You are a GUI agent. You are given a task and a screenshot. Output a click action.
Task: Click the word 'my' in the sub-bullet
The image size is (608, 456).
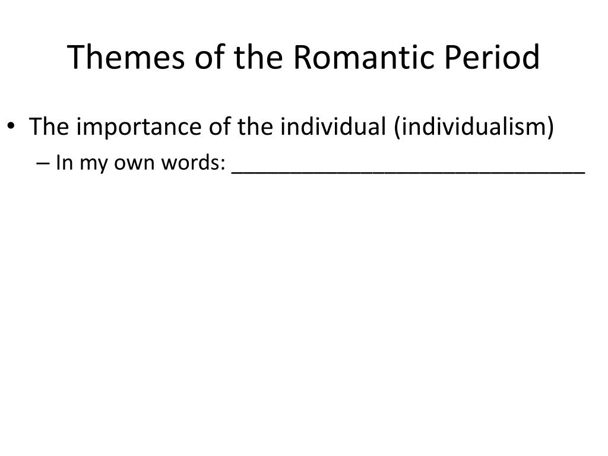[93, 164]
